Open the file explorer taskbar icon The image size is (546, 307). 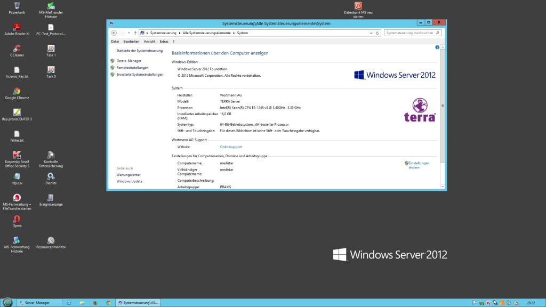(x=82, y=303)
